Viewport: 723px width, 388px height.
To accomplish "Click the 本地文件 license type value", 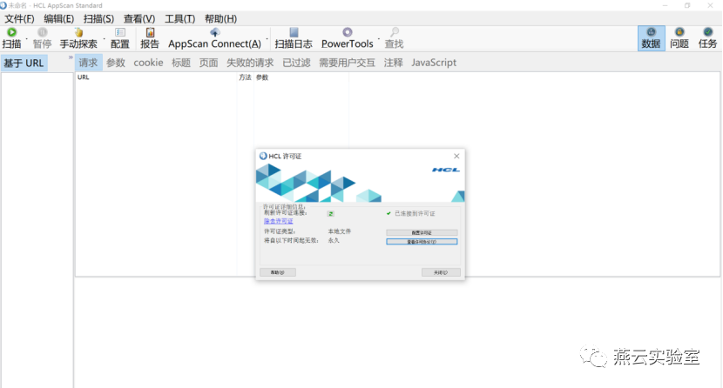I will 340,231.
